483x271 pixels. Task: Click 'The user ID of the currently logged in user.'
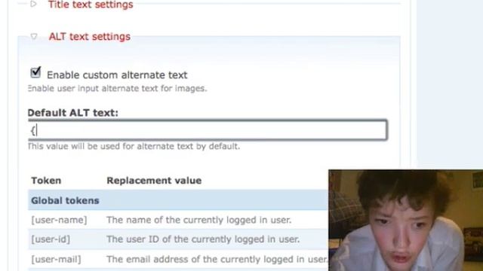coord(203,239)
